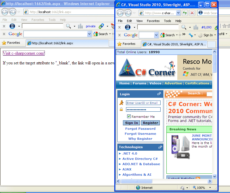Screen dimensions: 230x193
Task: Close Google toolbar in C# Corner window
Action: (x=120, y=35)
